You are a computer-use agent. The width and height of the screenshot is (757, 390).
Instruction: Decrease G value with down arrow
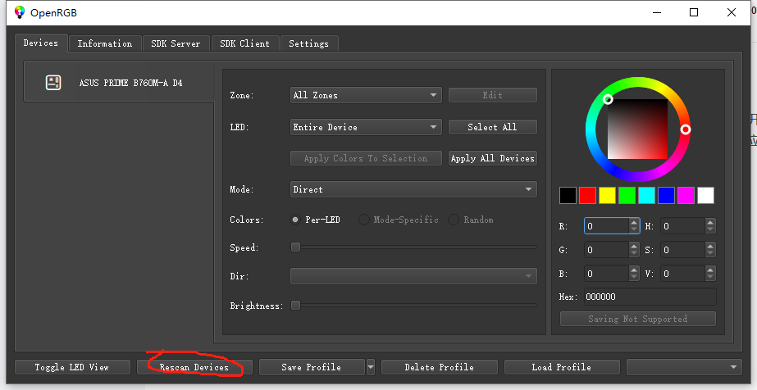coord(634,253)
